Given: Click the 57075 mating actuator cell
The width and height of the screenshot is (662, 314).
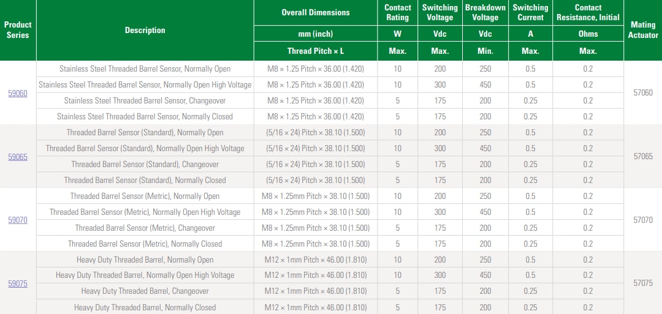Looking at the screenshot, I should point(642,283).
